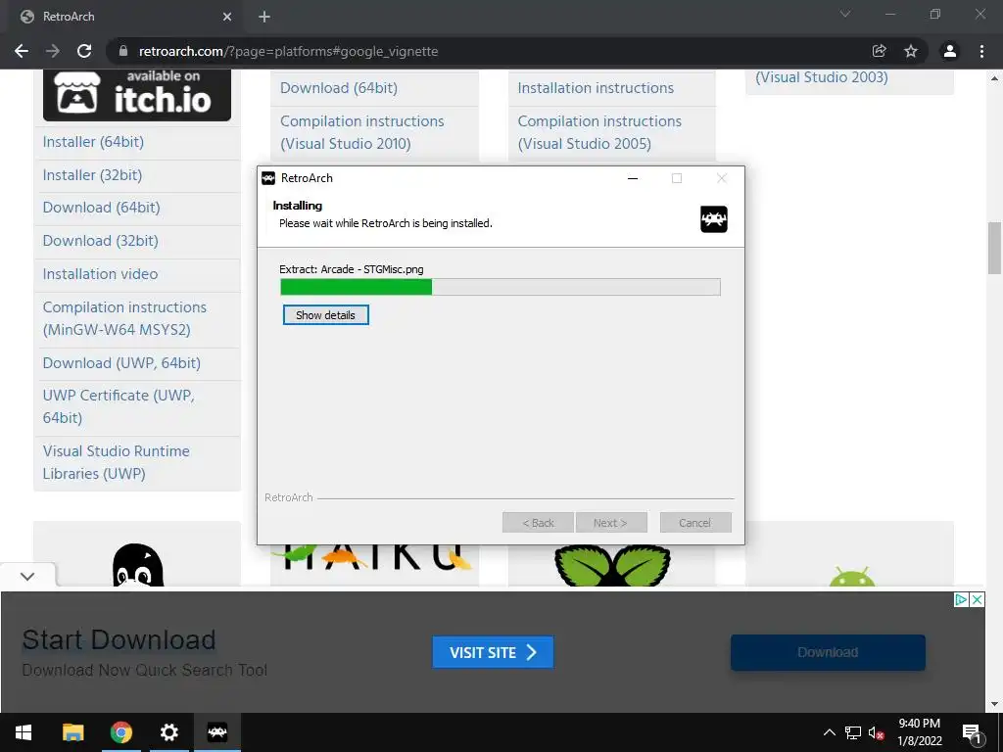Open UWP Certificate (UWP, 64bit) link
Screen dimensions: 1003x752
(x=119, y=406)
